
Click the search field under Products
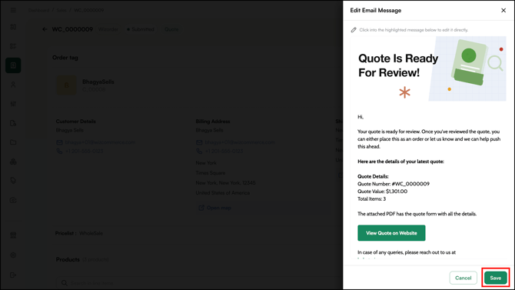200,283
